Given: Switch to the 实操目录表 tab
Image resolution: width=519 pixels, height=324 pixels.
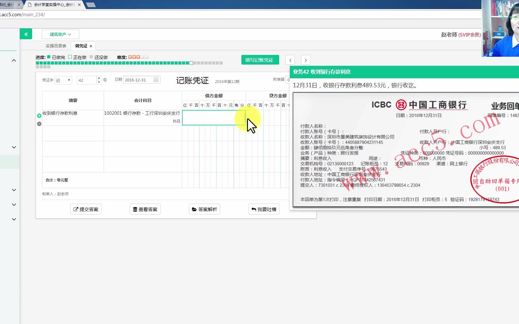Looking at the screenshot, I should tap(56, 46).
